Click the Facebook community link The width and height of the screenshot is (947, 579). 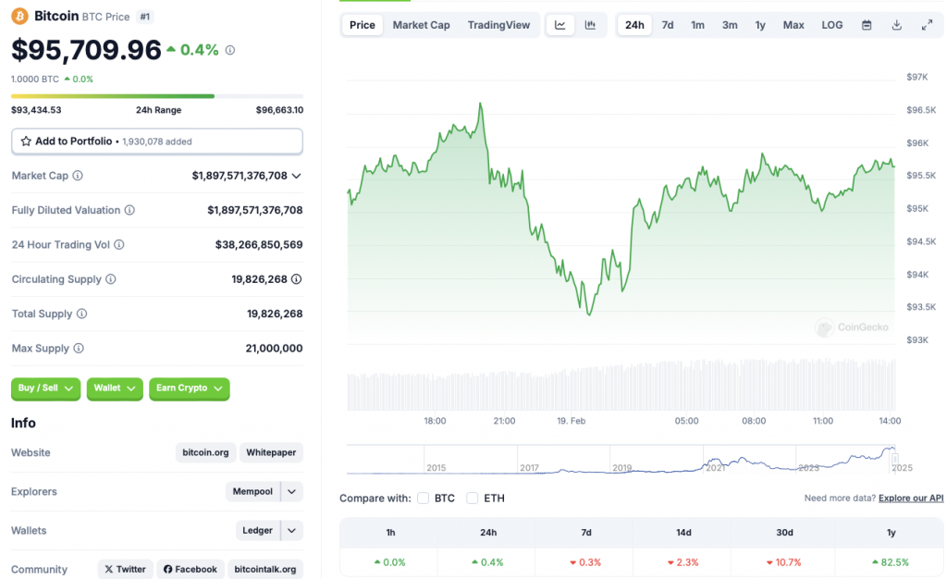click(x=191, y=570)
